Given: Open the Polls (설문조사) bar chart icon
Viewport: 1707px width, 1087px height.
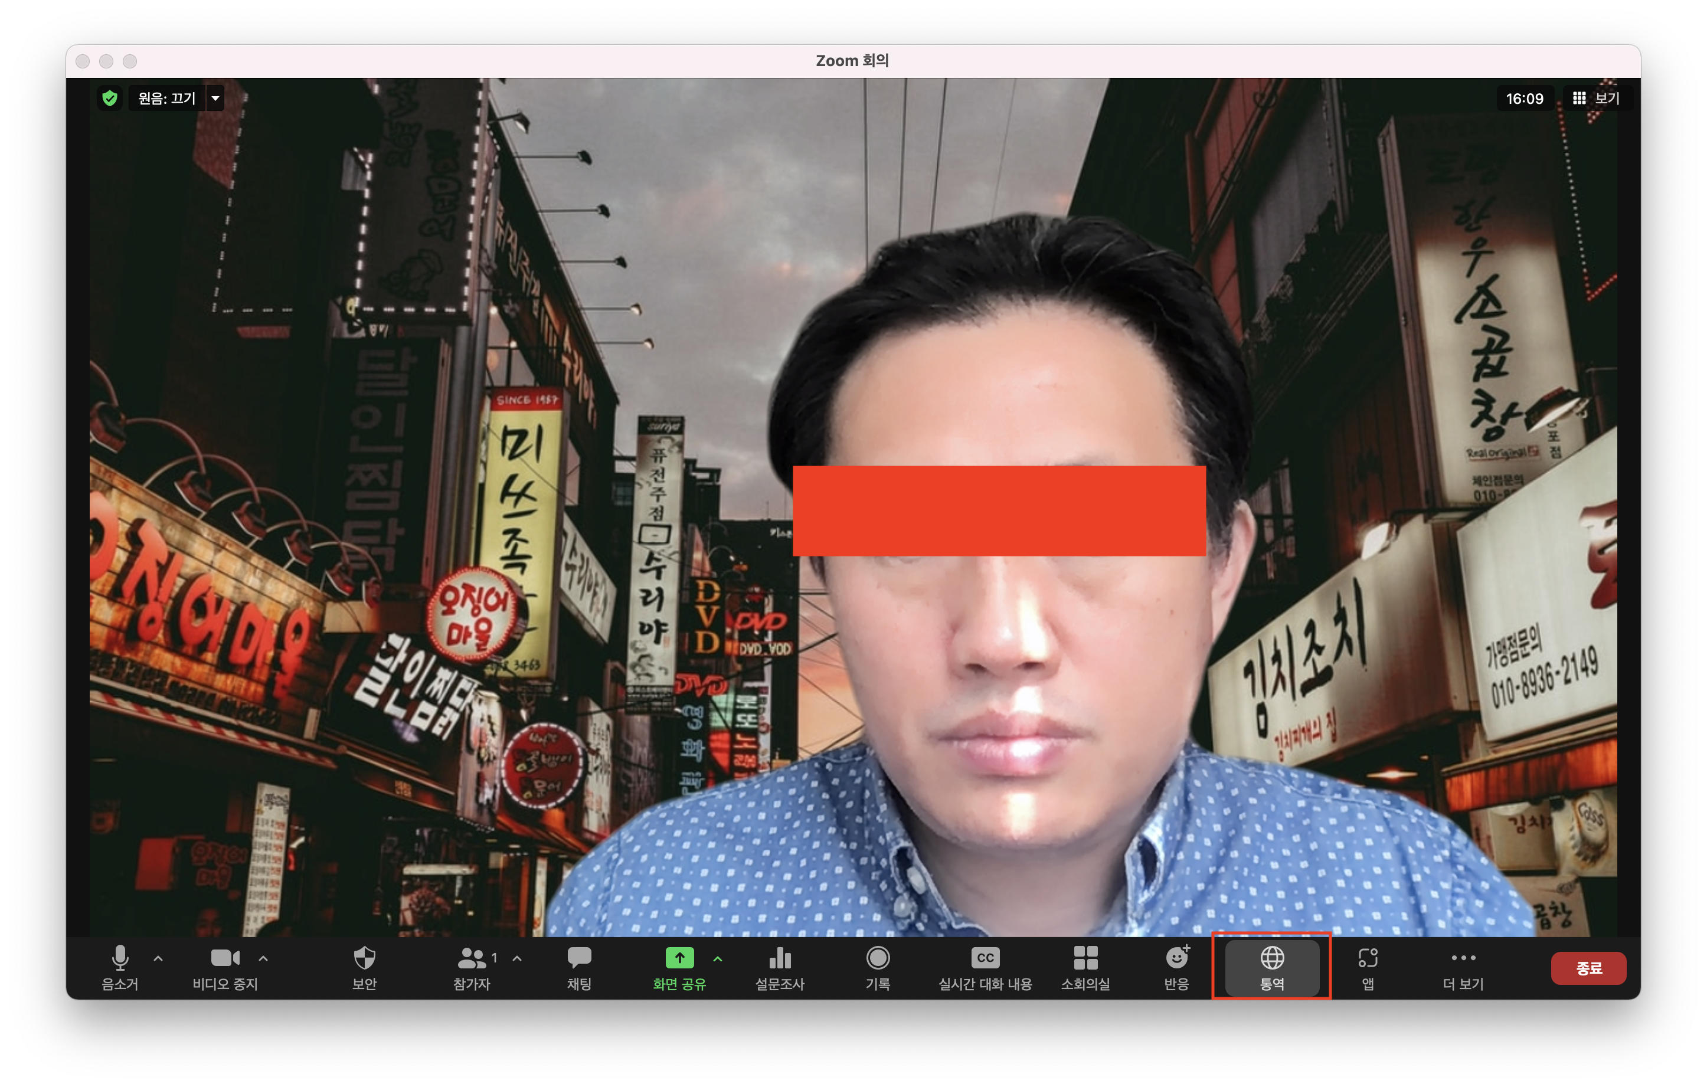Looking at the screenshot, I should click(779, 958).
